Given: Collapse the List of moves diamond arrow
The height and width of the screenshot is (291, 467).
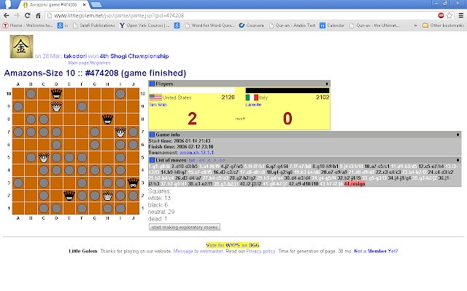Looking at the screenshot, I should (458, 160).
